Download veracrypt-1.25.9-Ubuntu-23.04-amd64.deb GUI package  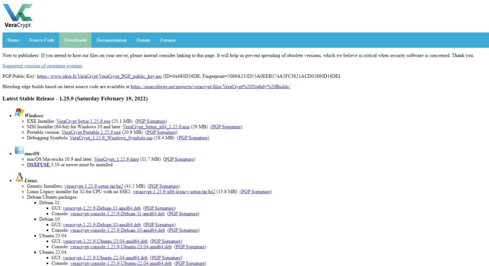(105, 241)
